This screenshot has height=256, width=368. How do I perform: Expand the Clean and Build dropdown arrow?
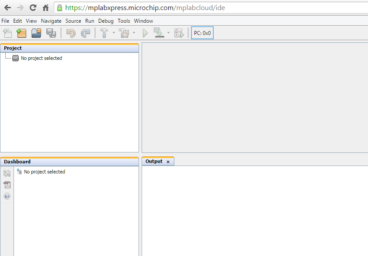click(134, 33)
